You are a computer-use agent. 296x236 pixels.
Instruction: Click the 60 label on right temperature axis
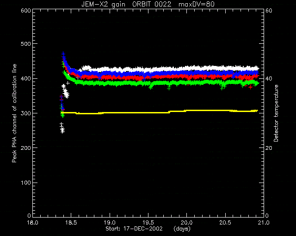pyautogui.click(x=269, y=11)
